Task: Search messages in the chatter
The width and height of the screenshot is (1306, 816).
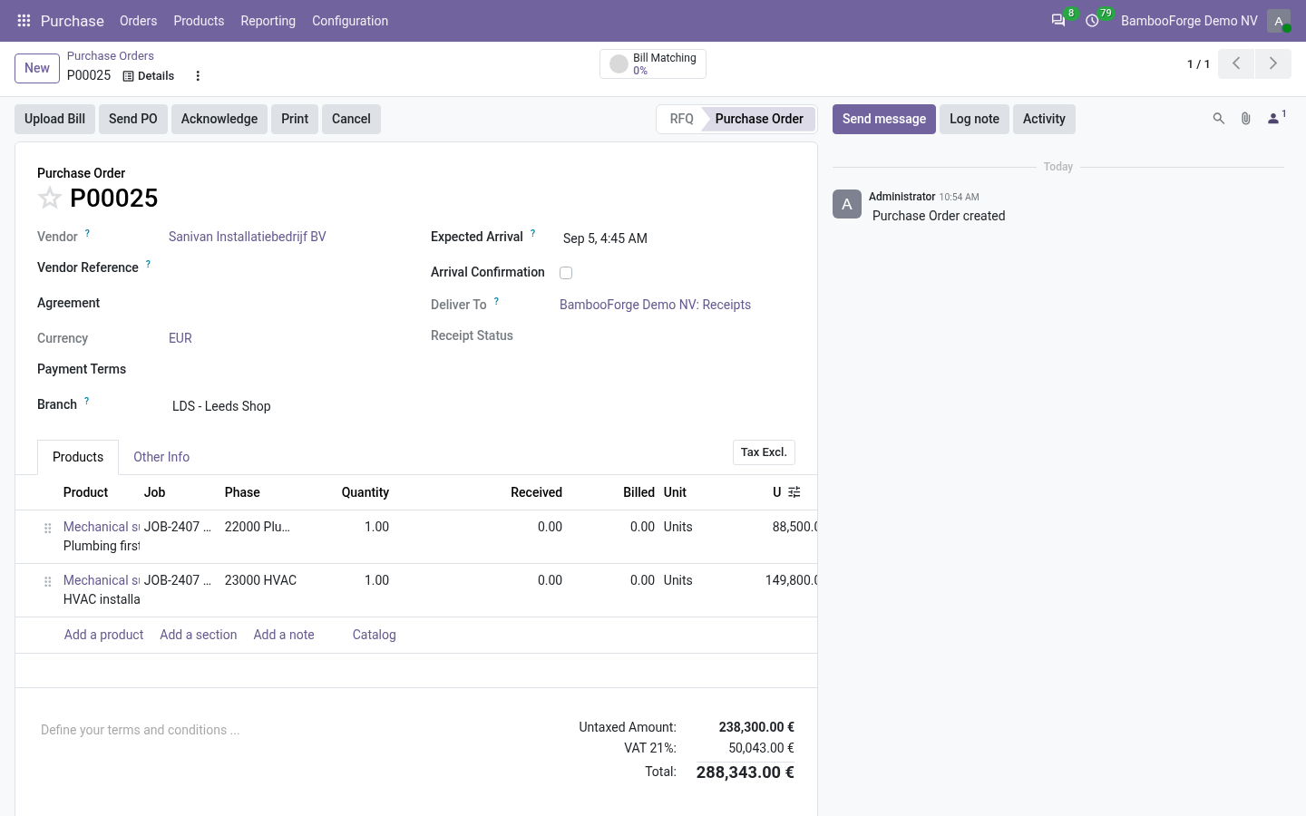Action: coord(1219,119)
